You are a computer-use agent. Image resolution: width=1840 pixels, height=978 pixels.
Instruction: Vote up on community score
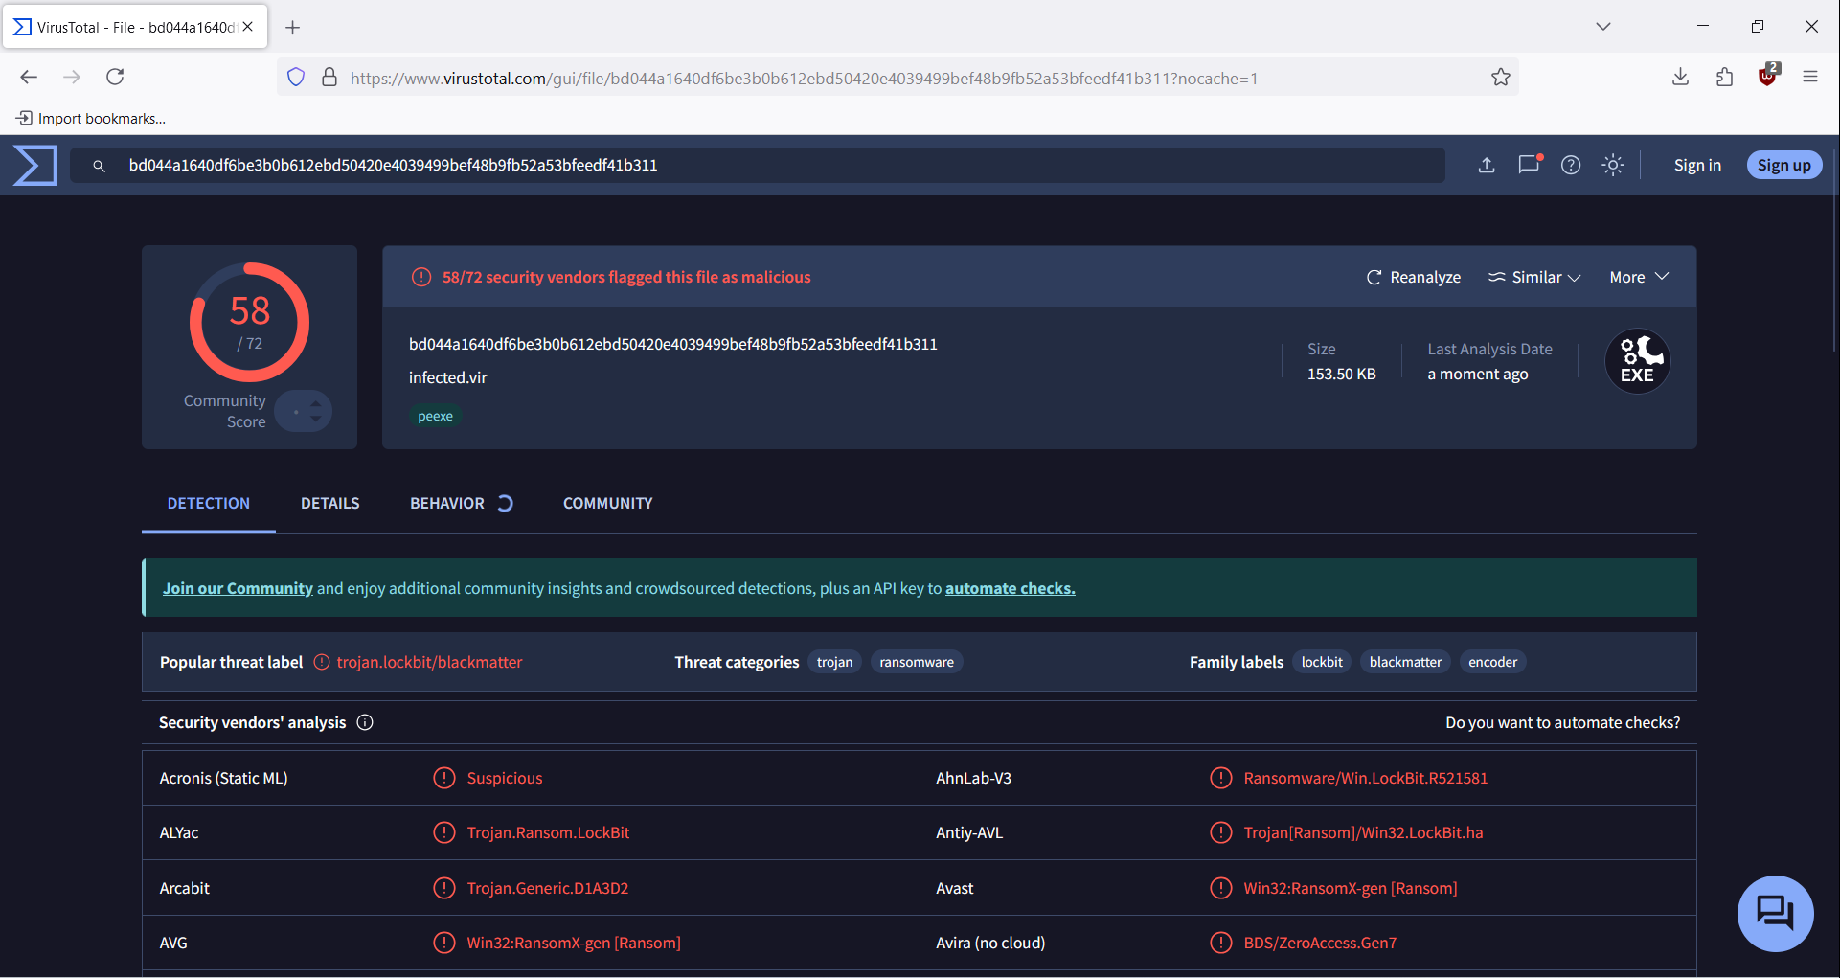(x=316, y=403)
